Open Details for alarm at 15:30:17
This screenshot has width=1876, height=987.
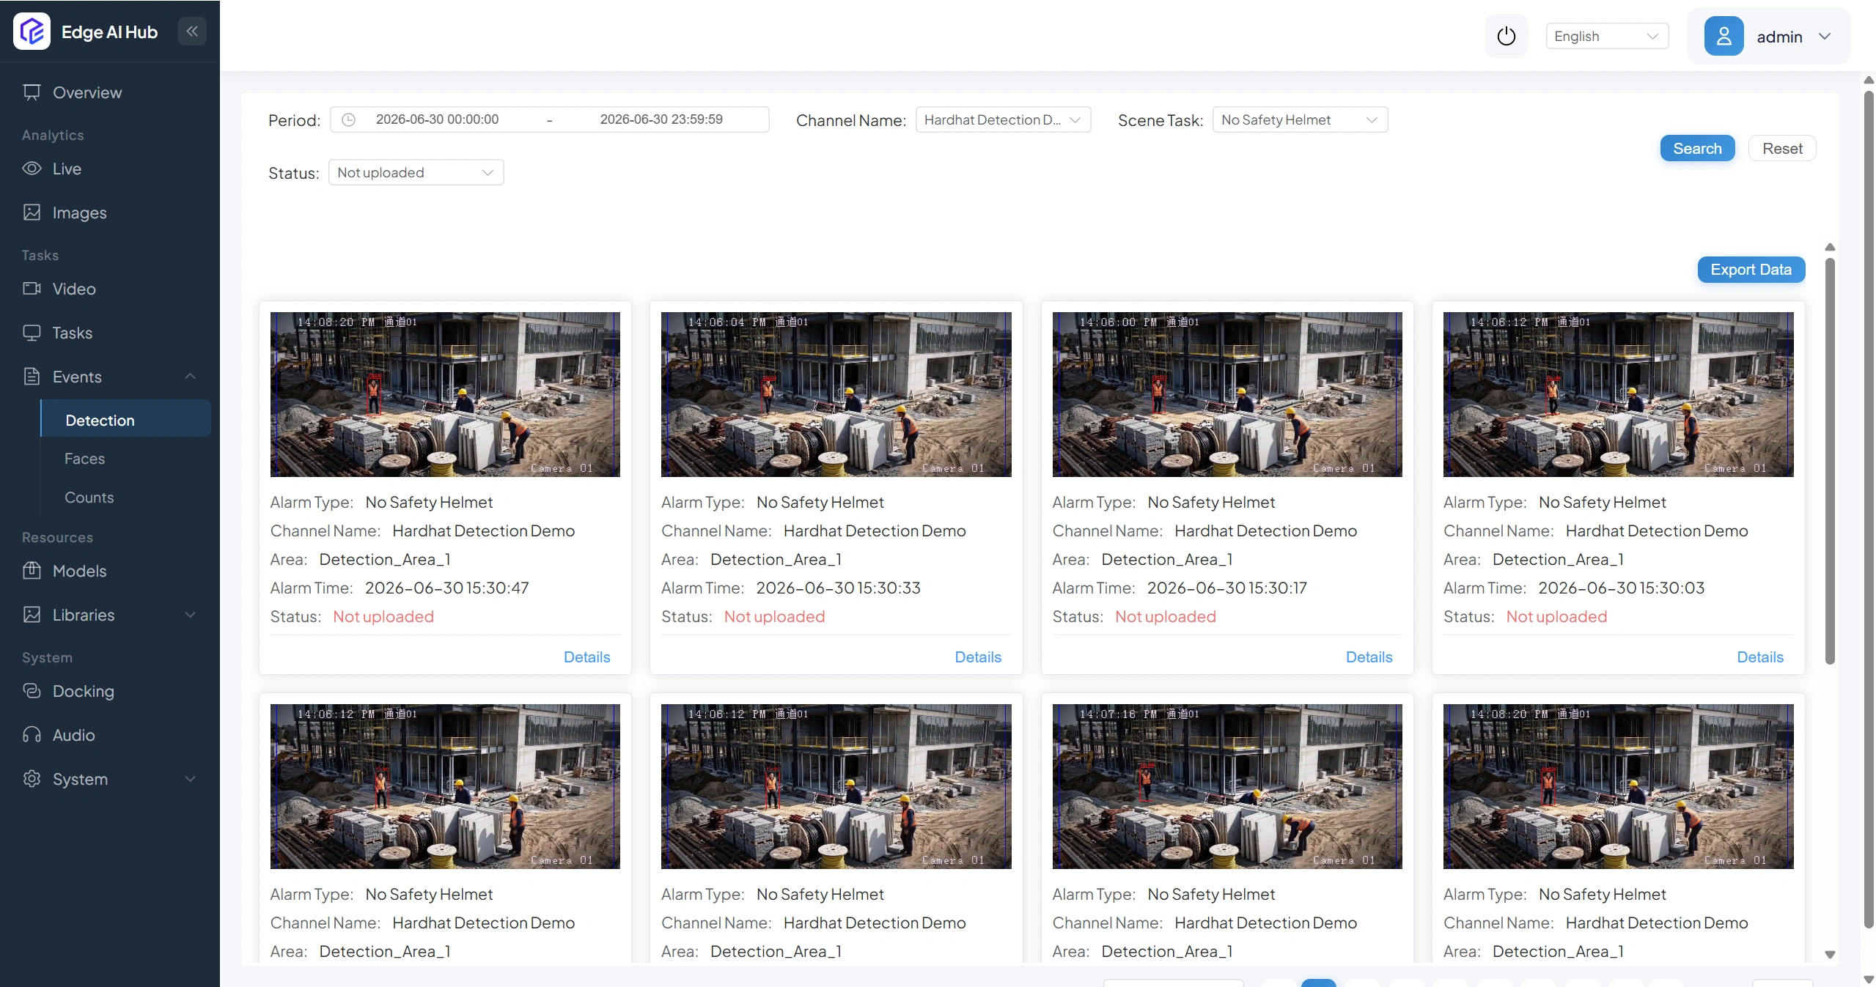point(1369,657)
